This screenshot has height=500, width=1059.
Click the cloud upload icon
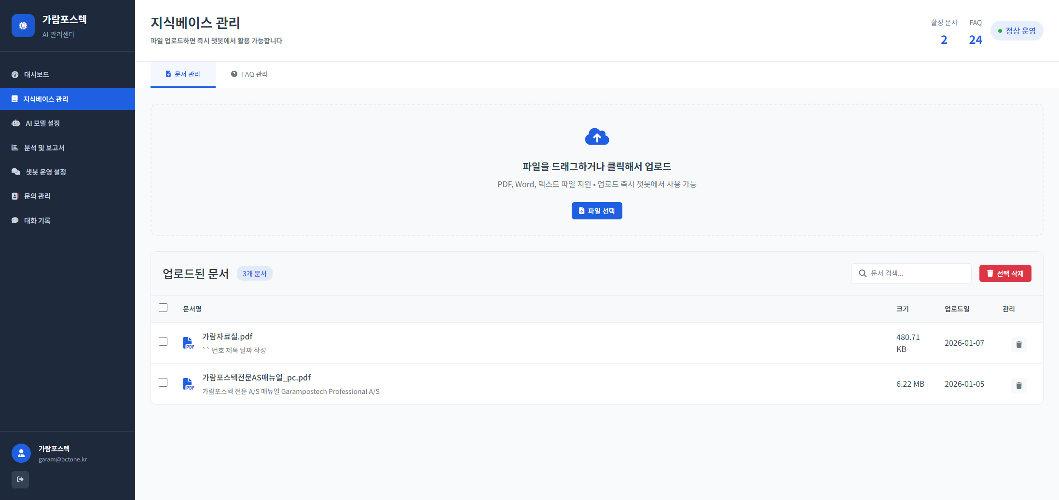click(x=597, y=137)
